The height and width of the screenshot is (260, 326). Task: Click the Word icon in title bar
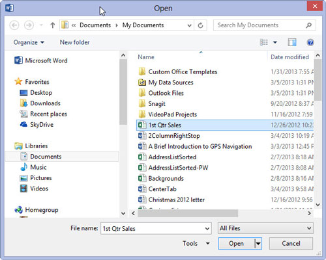[x=9, y=8]
